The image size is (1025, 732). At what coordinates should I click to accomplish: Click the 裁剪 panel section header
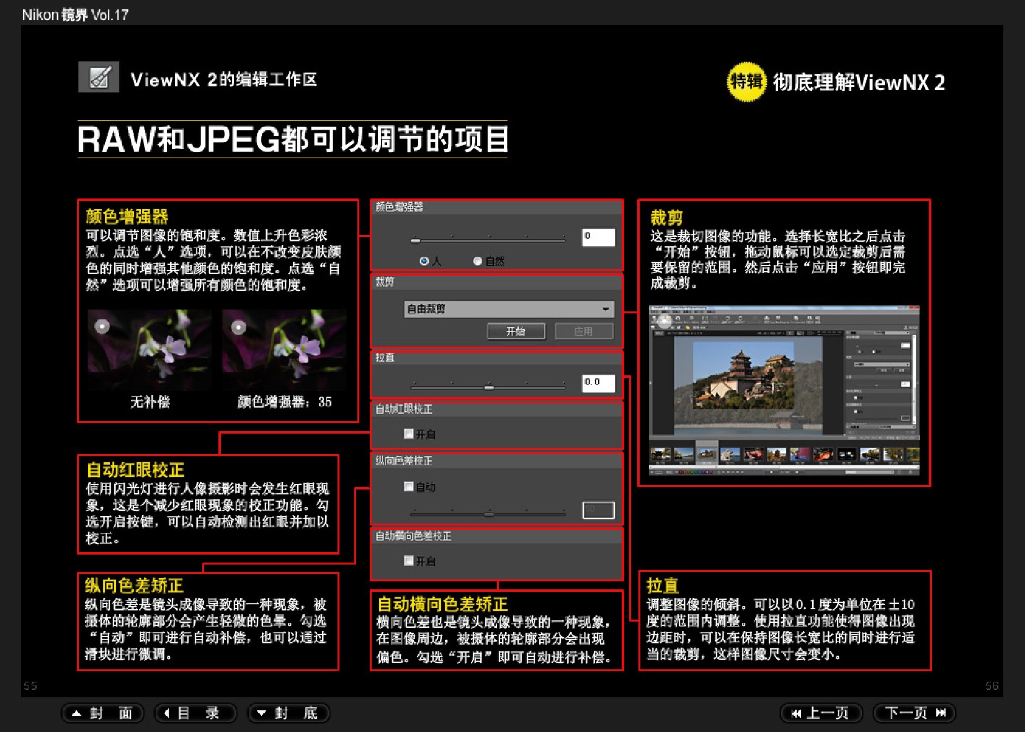tap(496, 282)
